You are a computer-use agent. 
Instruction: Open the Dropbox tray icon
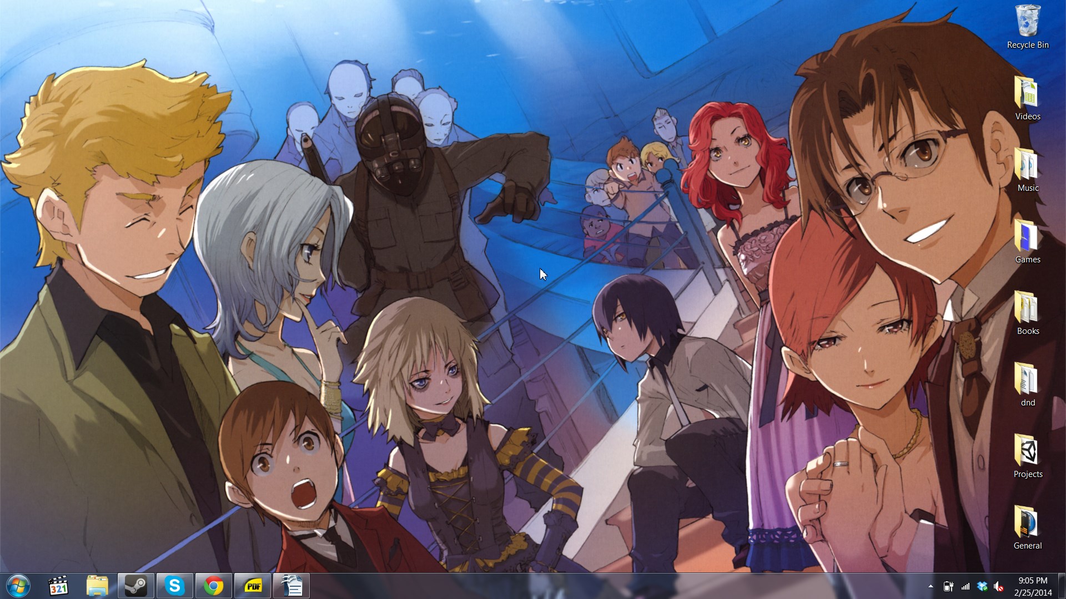[982, 586]
